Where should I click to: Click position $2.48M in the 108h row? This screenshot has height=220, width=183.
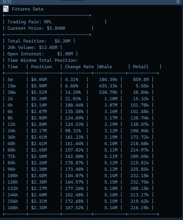coord(39,175)
